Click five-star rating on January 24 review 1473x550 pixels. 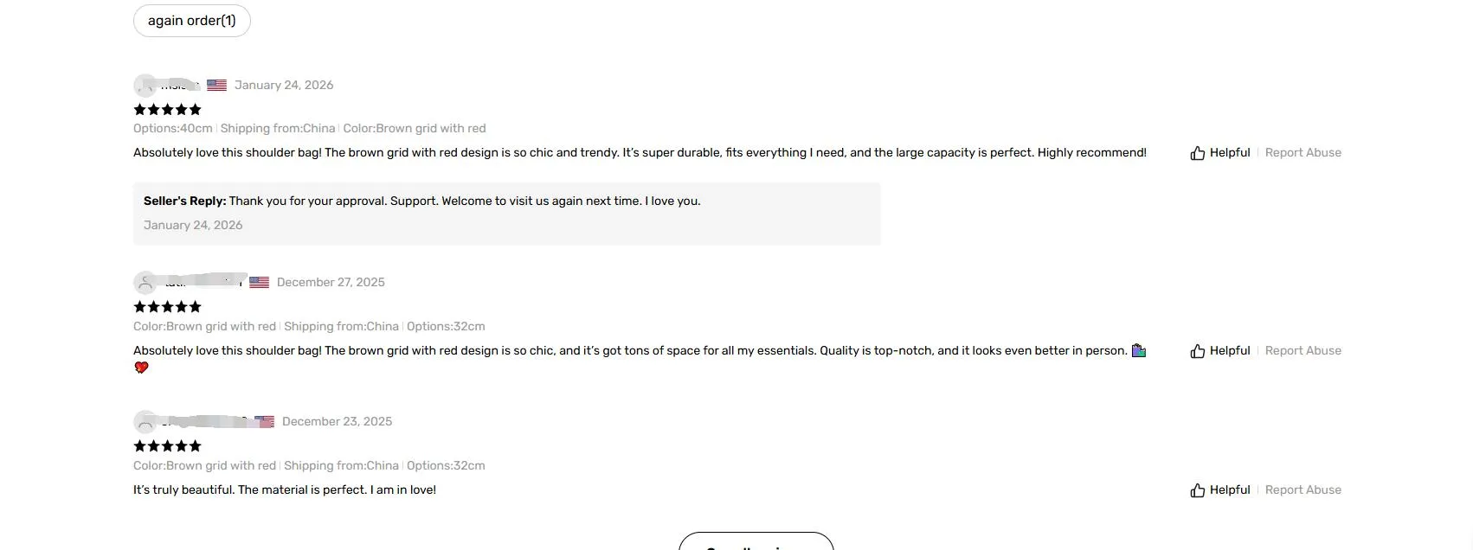[167, 110]
